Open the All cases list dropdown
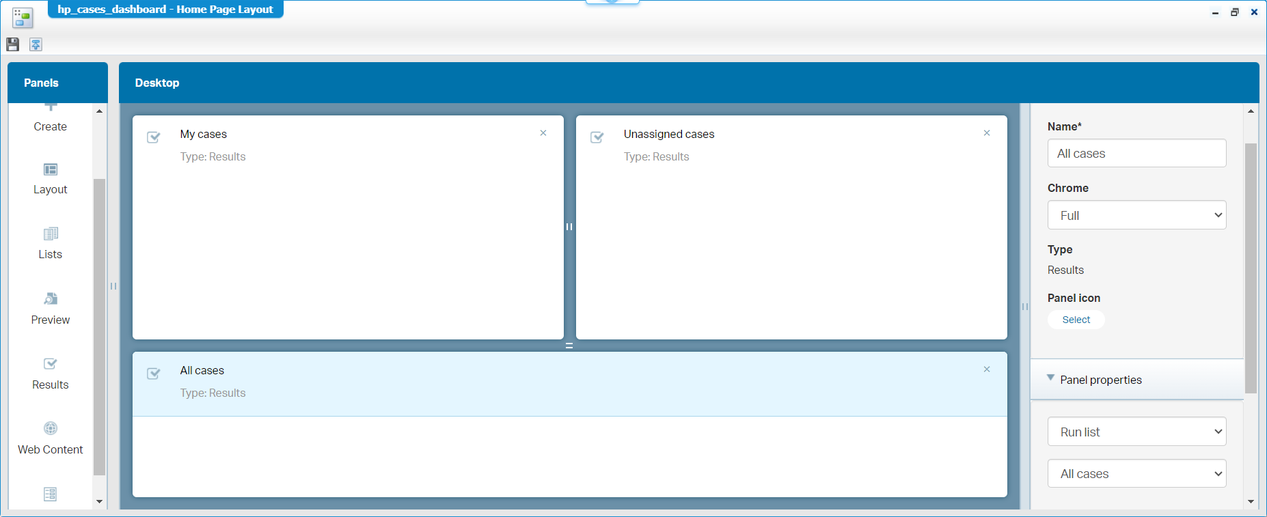The width and height of the screenshot is (1267, 517). (1136, 474)
